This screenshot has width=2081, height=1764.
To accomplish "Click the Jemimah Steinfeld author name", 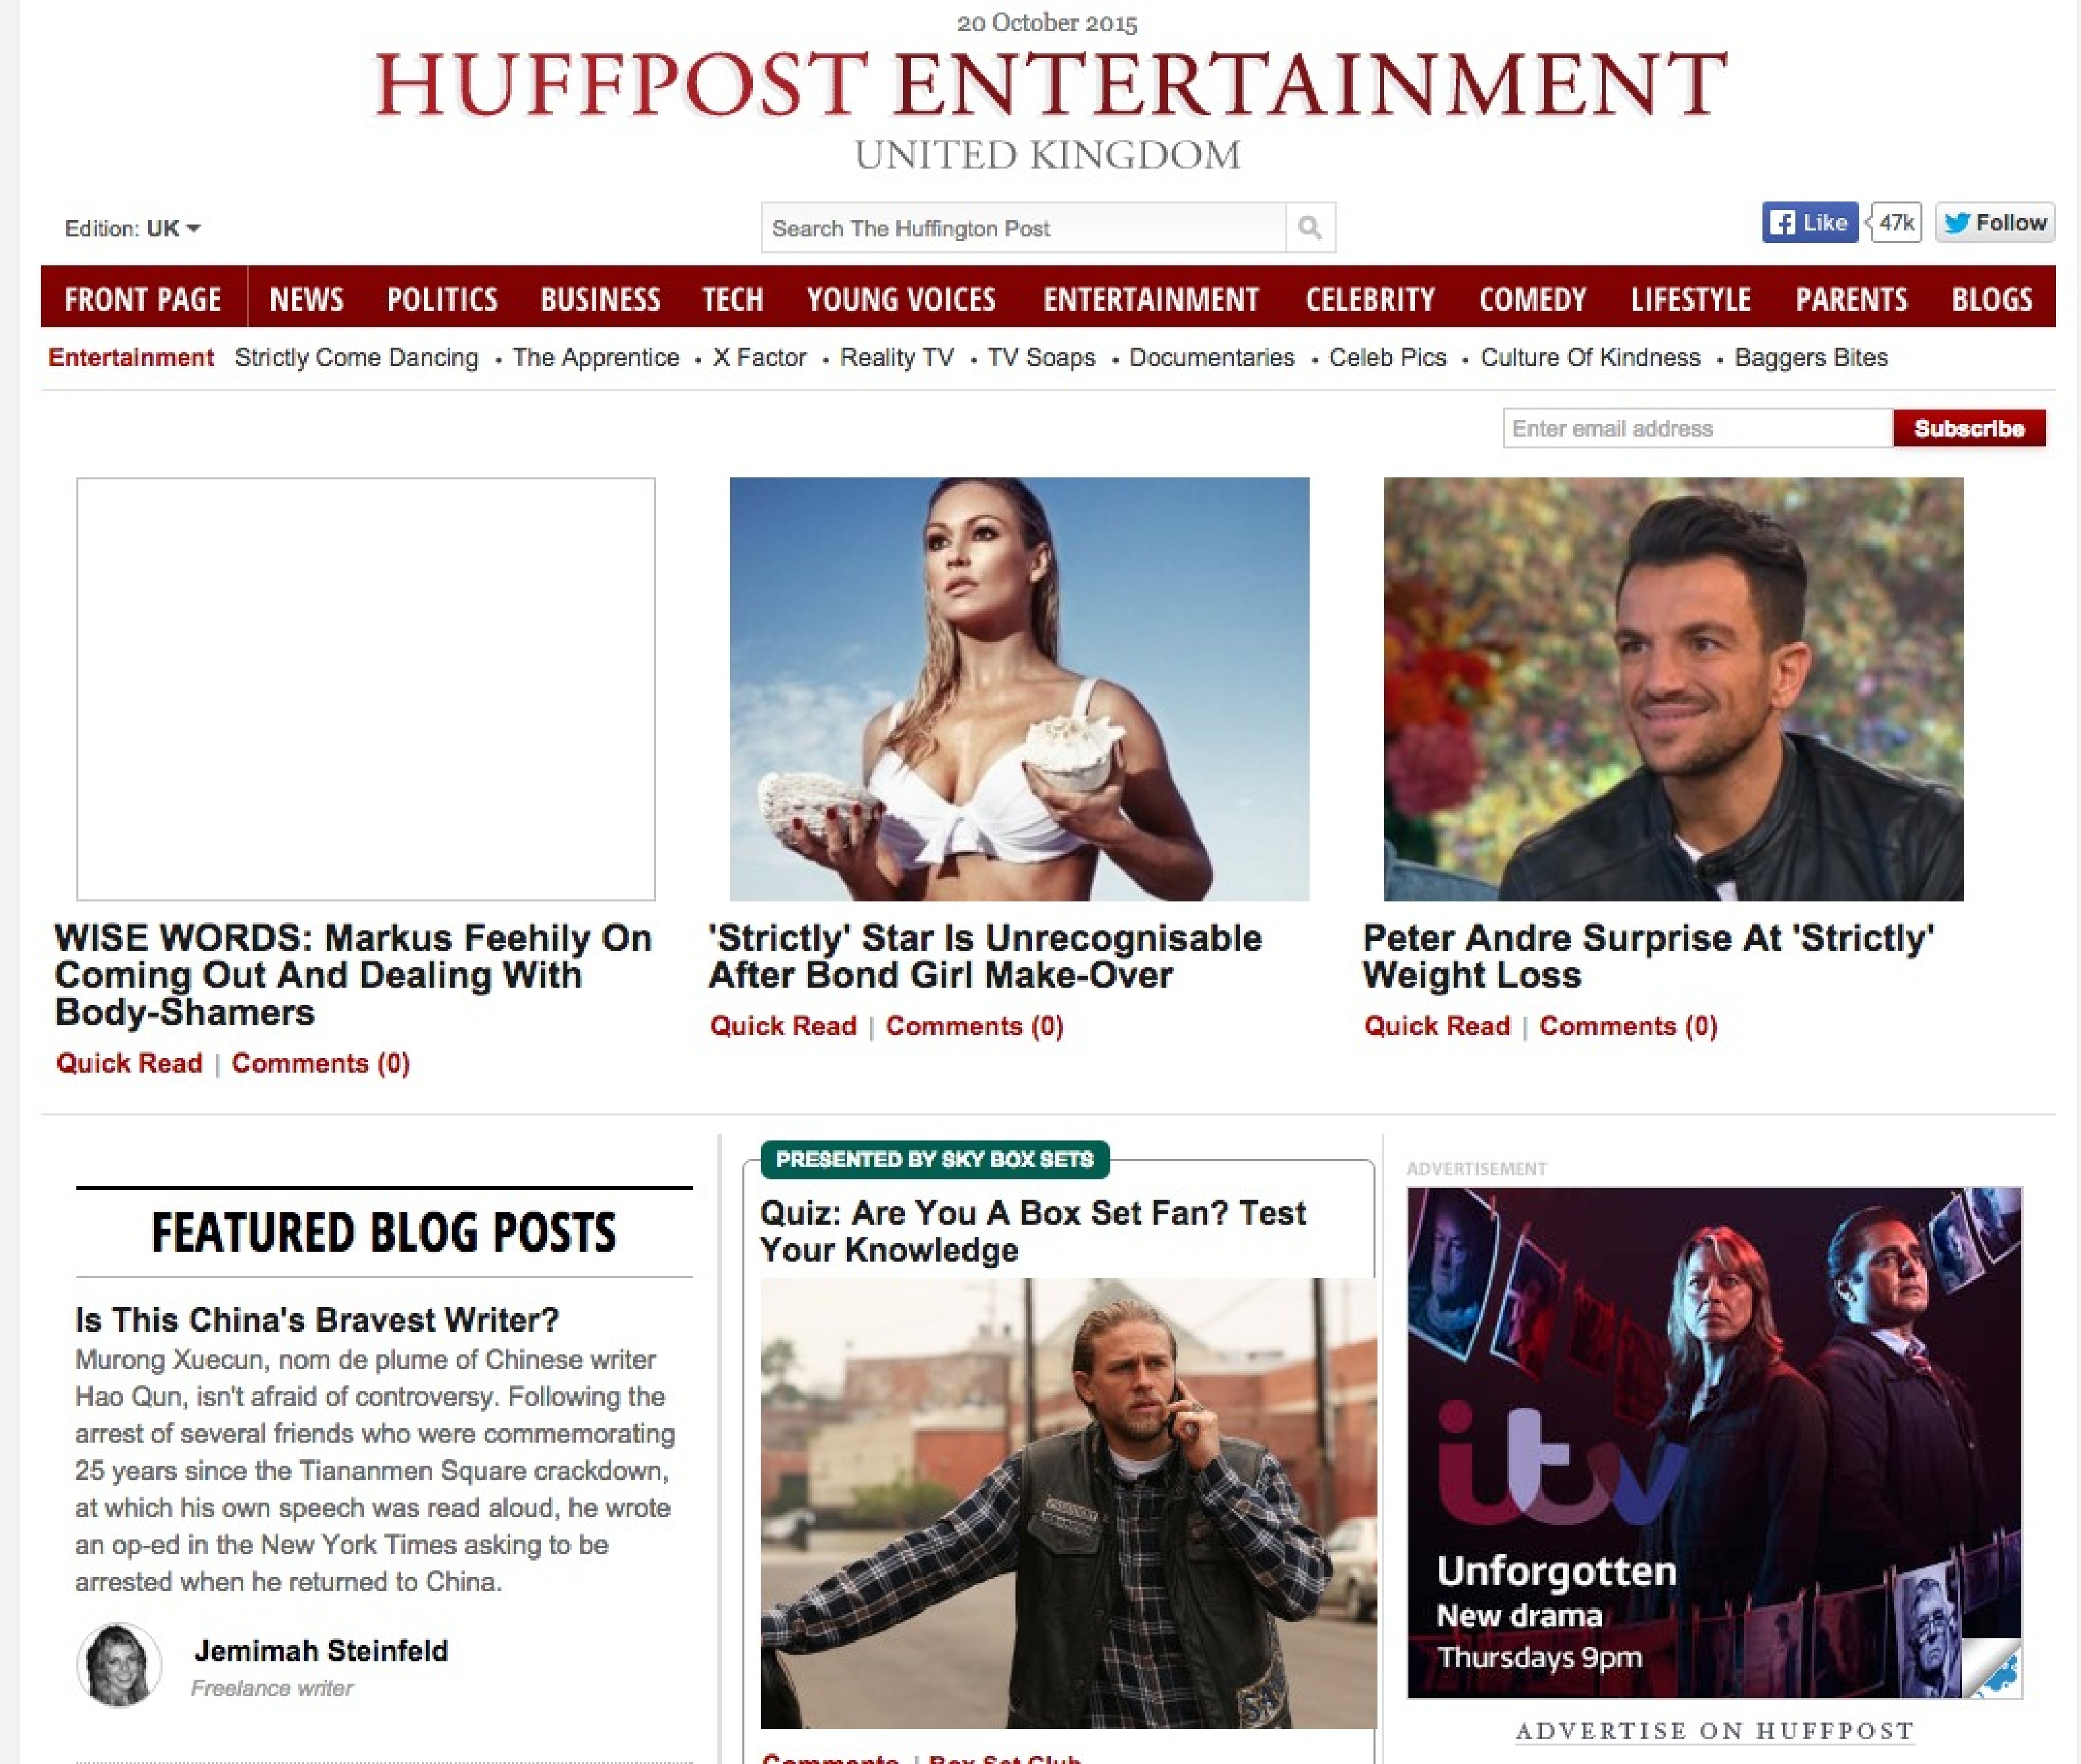I will point(321,1651).
